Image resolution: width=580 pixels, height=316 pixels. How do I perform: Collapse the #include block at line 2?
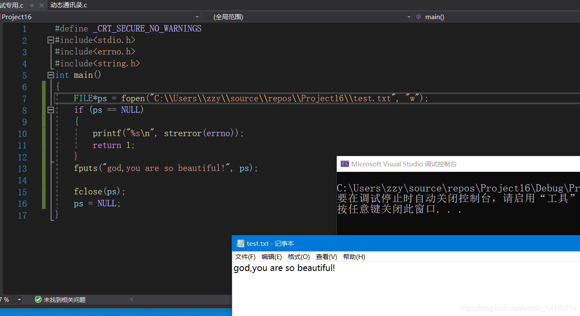[51, 40]
